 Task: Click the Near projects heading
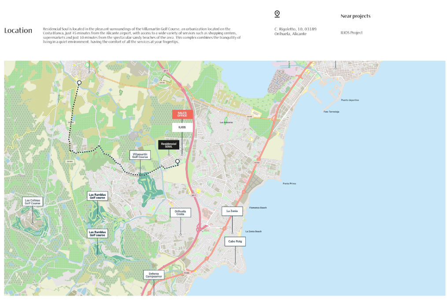355,16
